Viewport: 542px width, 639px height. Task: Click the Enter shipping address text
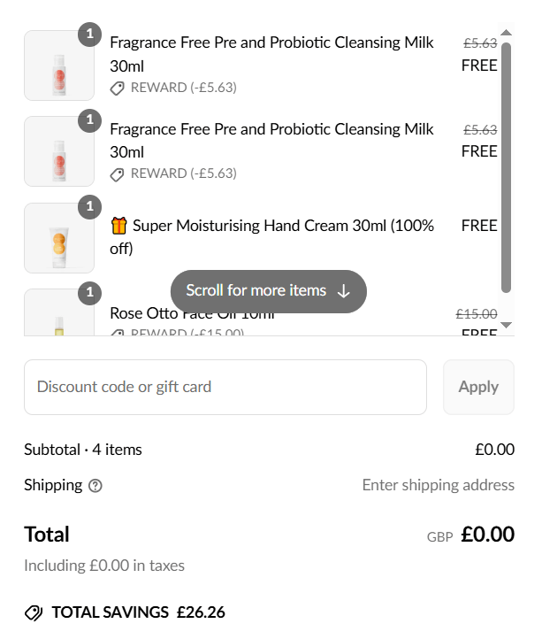[439, 485]
